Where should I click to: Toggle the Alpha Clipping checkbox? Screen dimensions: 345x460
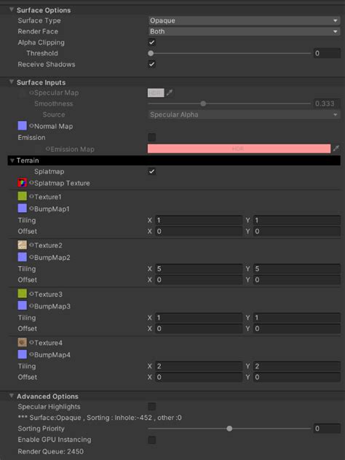point(151,42)
